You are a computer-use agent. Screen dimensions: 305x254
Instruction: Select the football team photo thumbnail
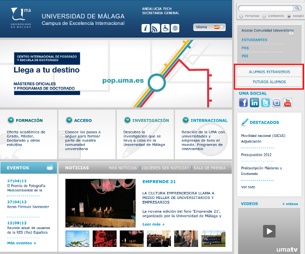(x=213, y=238)
